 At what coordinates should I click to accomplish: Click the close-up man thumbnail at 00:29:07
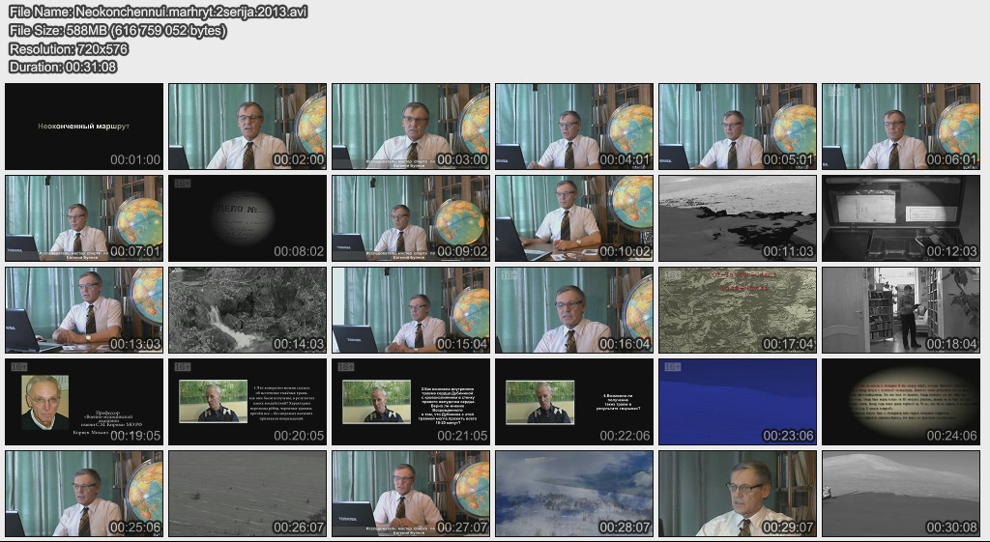click(738, 494)
